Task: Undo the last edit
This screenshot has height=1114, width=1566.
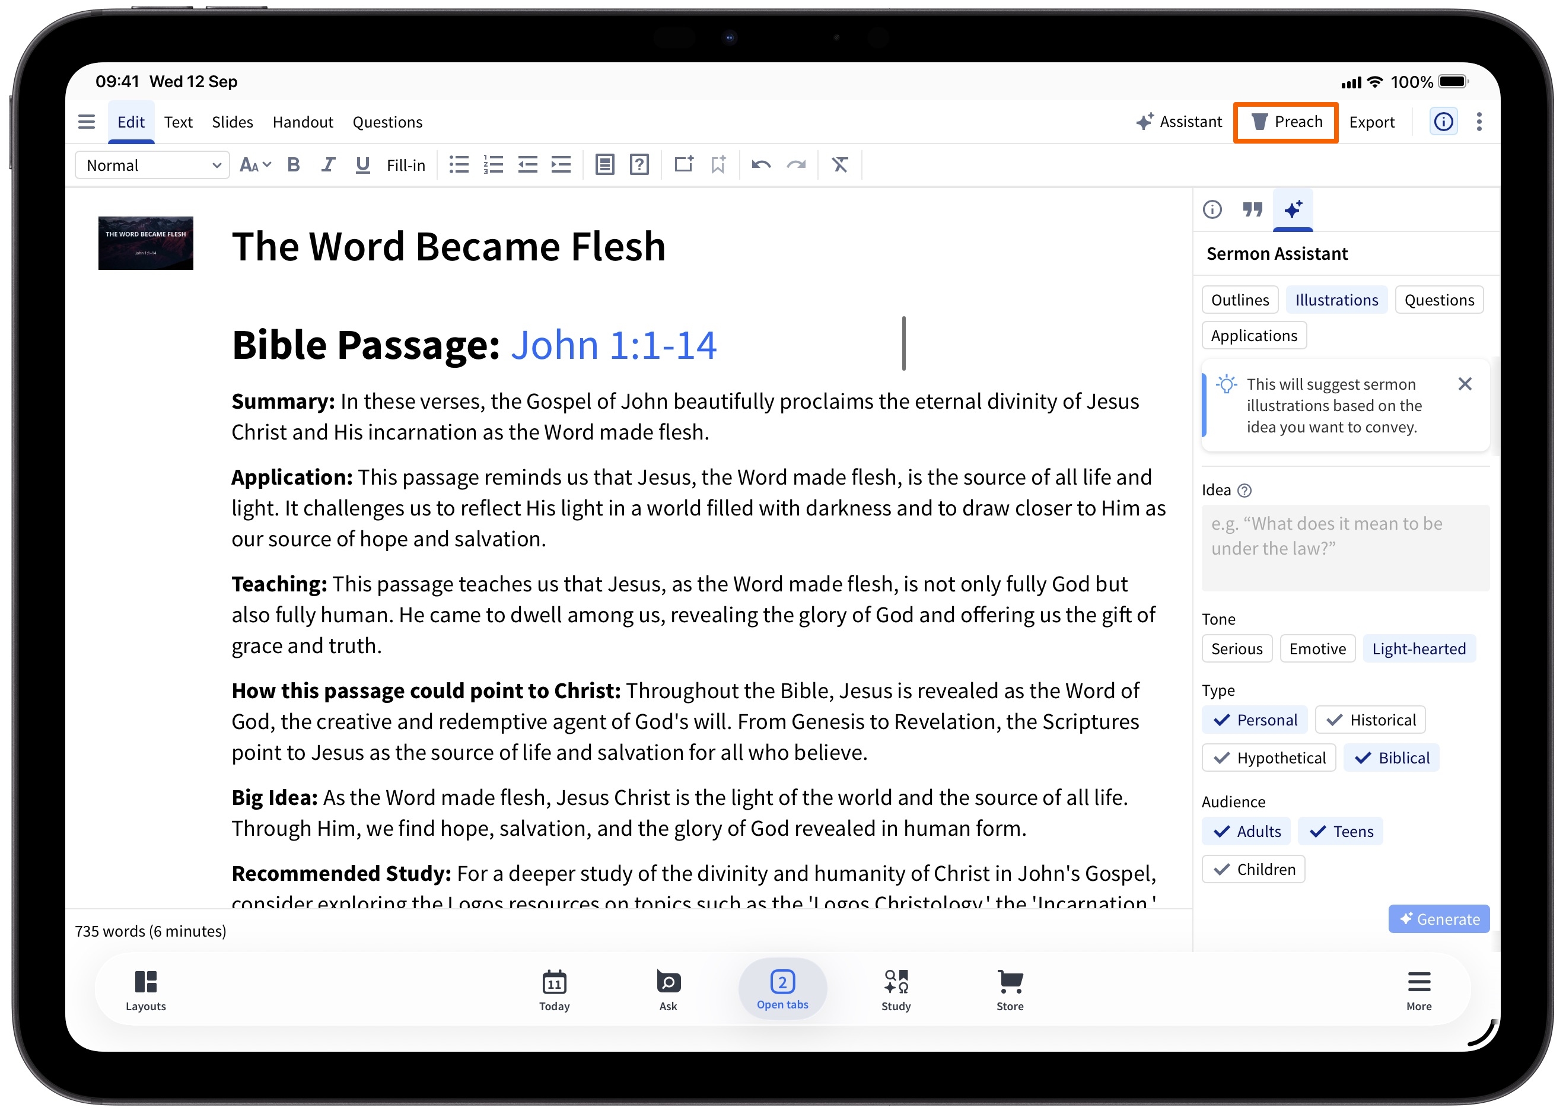Action: click(762, 165)
